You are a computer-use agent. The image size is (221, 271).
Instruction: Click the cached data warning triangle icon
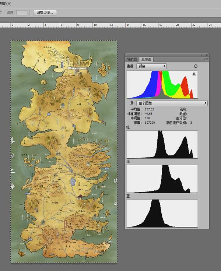click(x=194, y=74)
